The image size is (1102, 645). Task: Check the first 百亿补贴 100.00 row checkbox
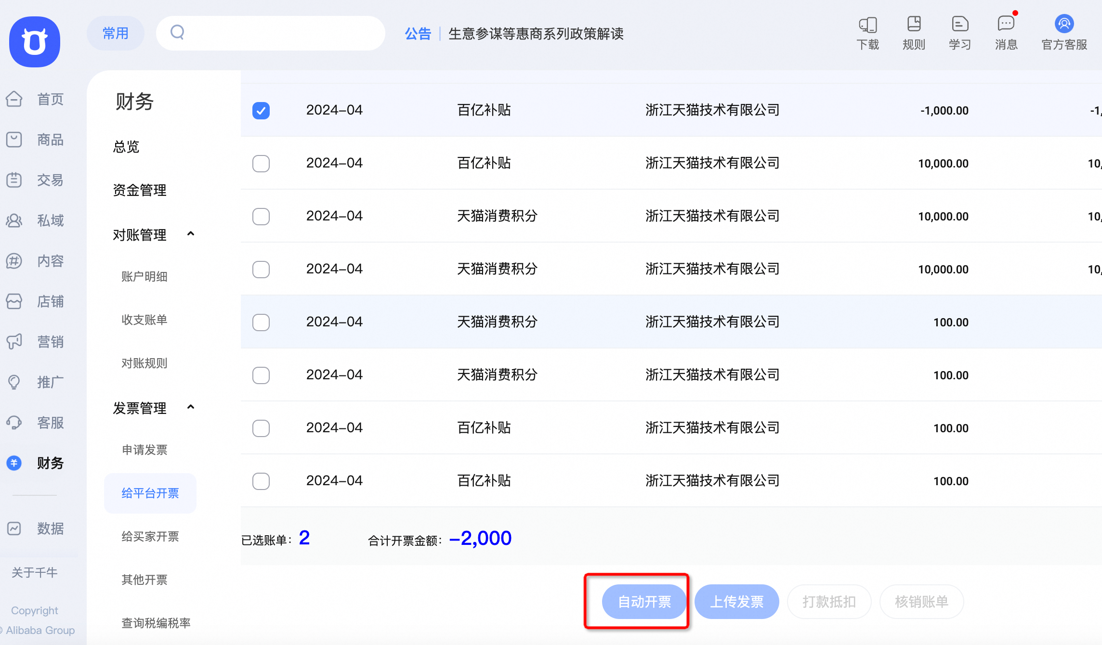[261, 428]
